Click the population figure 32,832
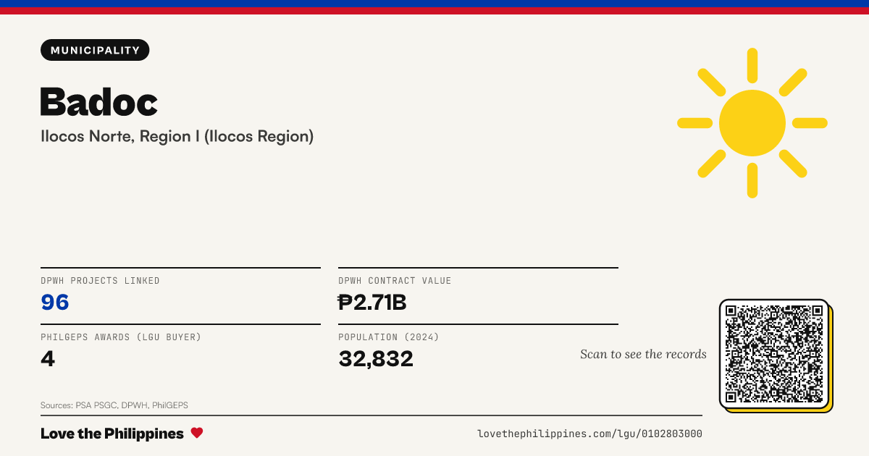The image size is (869, 456). click(376, 358)
